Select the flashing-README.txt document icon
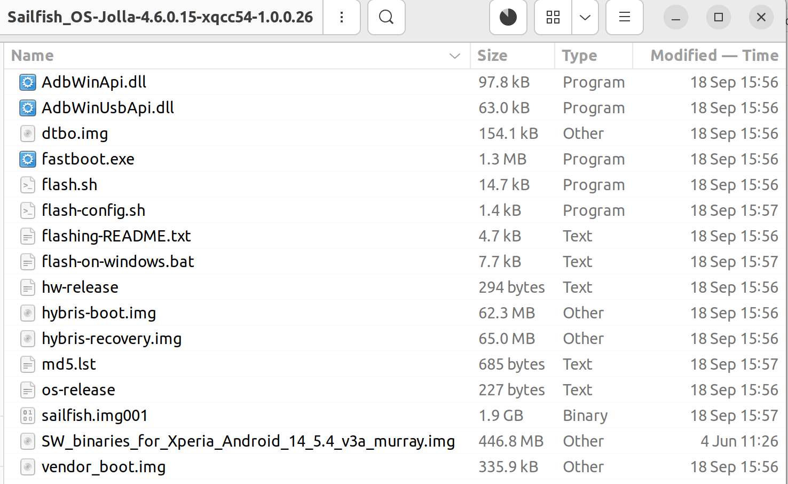Image resolution: width=788 pixels, height=484 pixels. point(28,236)
